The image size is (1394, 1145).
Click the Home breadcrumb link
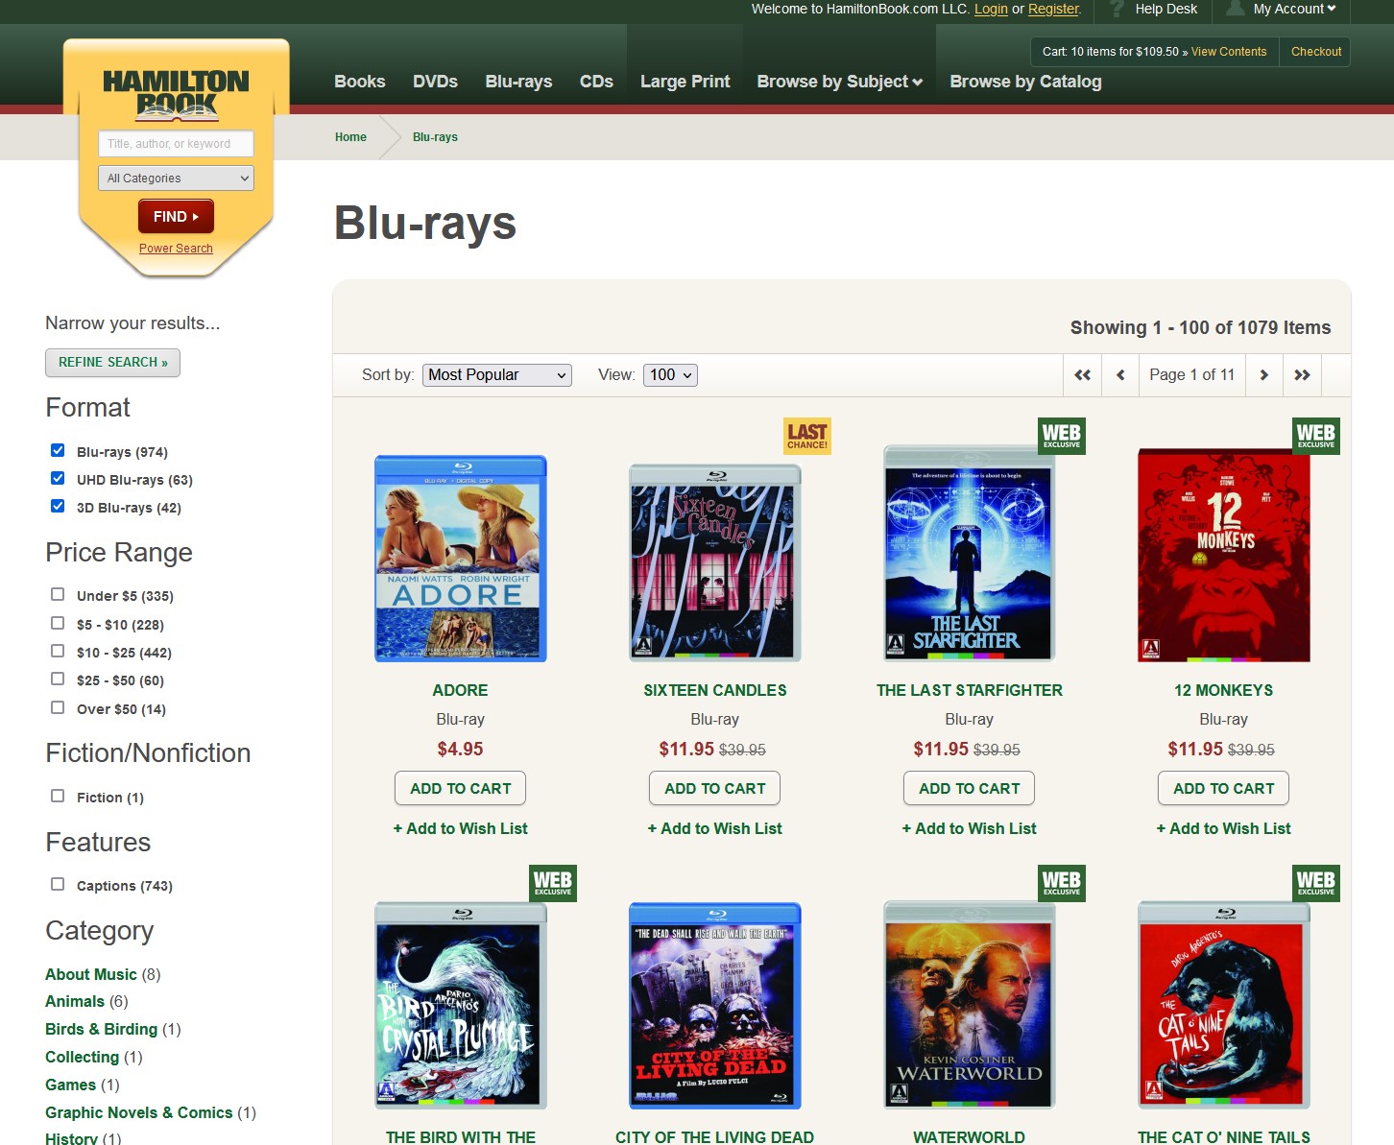pos(350,137)
